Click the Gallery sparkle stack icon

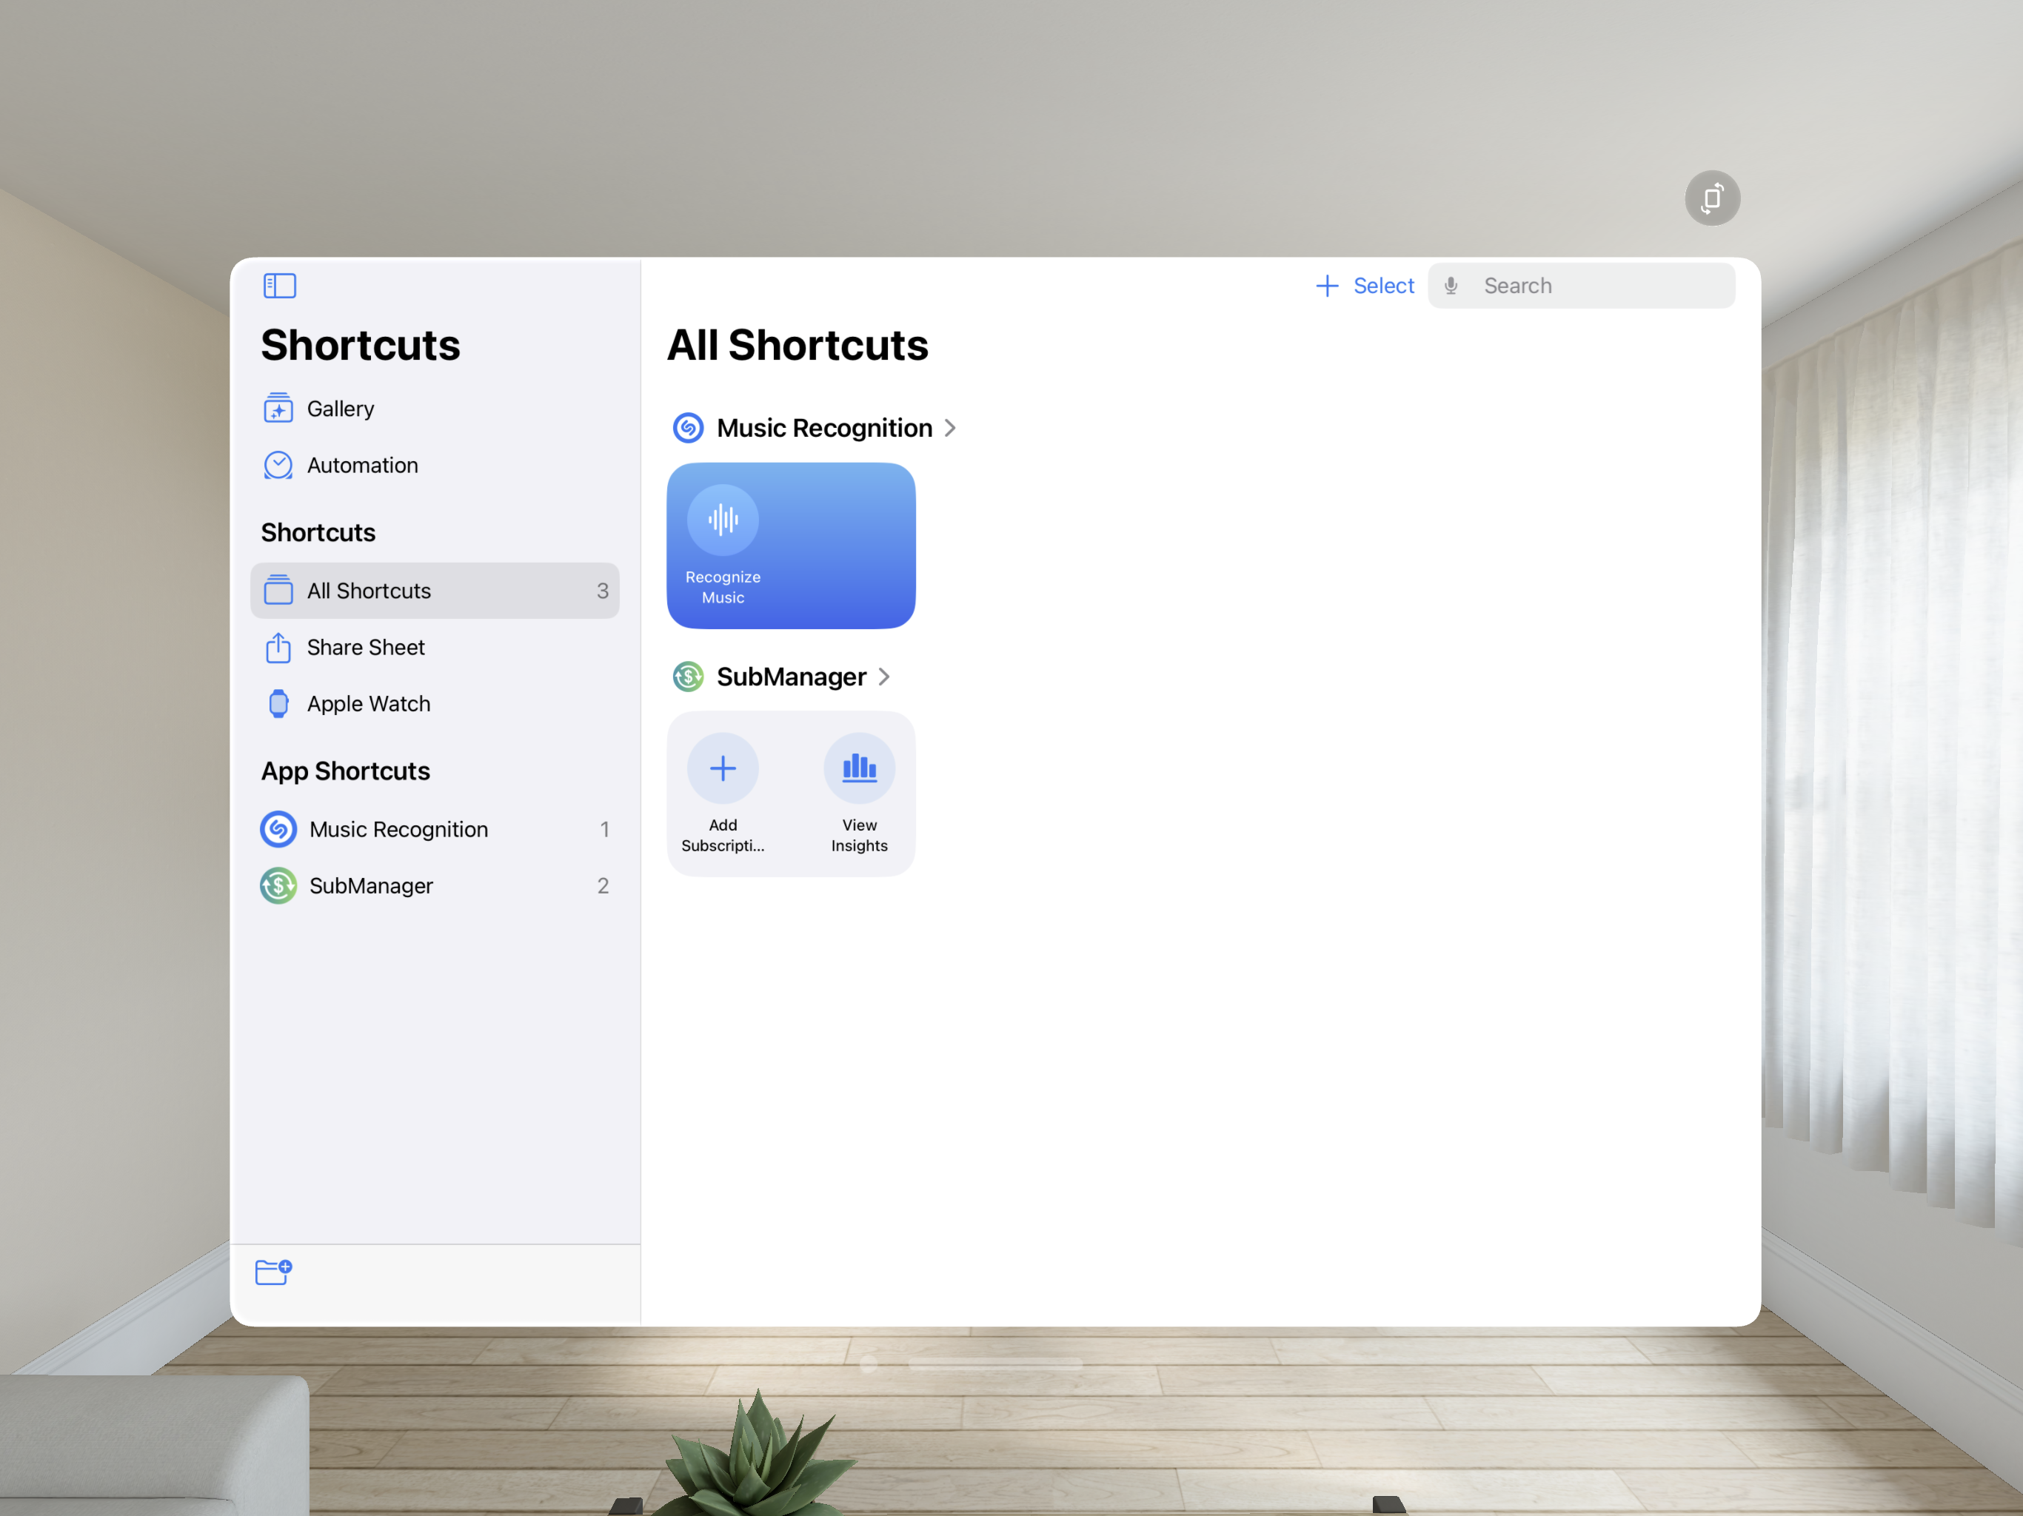279,409
